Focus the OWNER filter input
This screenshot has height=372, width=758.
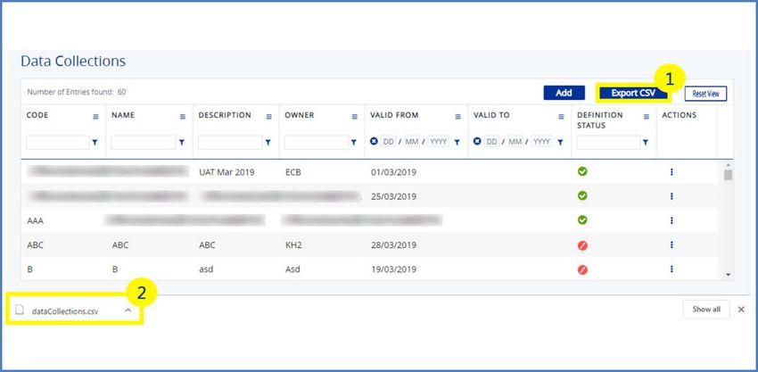point(317,142)
